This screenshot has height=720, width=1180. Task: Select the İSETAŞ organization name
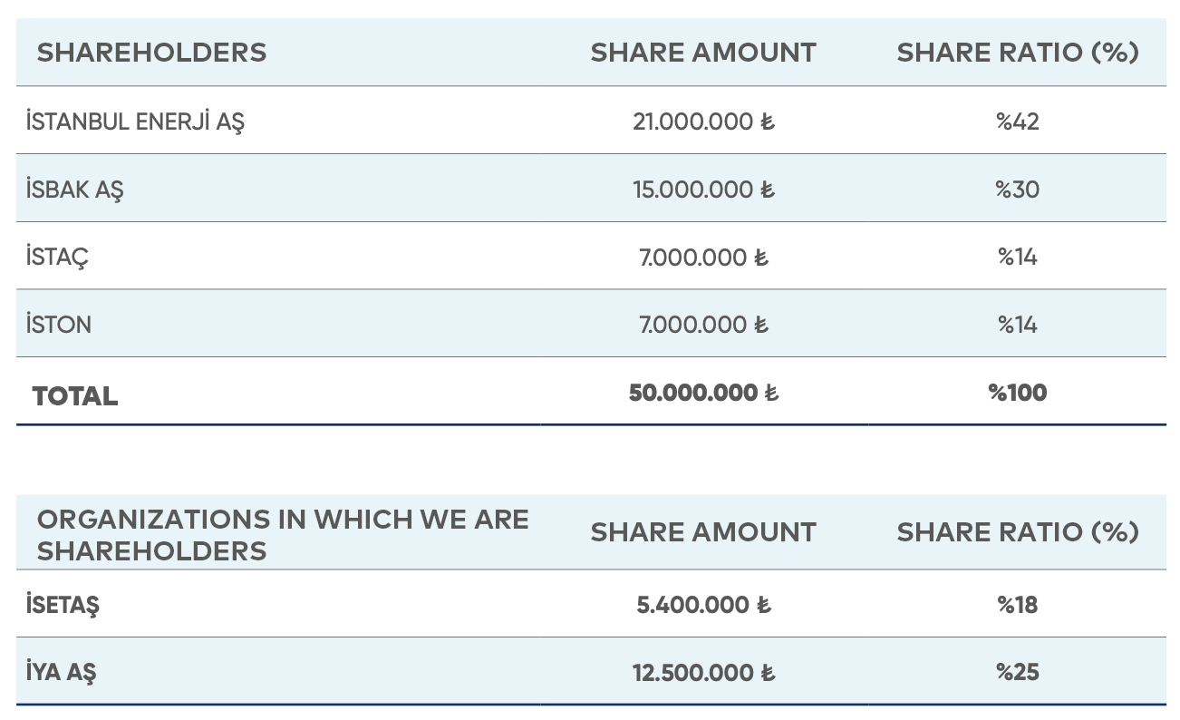[x=63, y=605]
